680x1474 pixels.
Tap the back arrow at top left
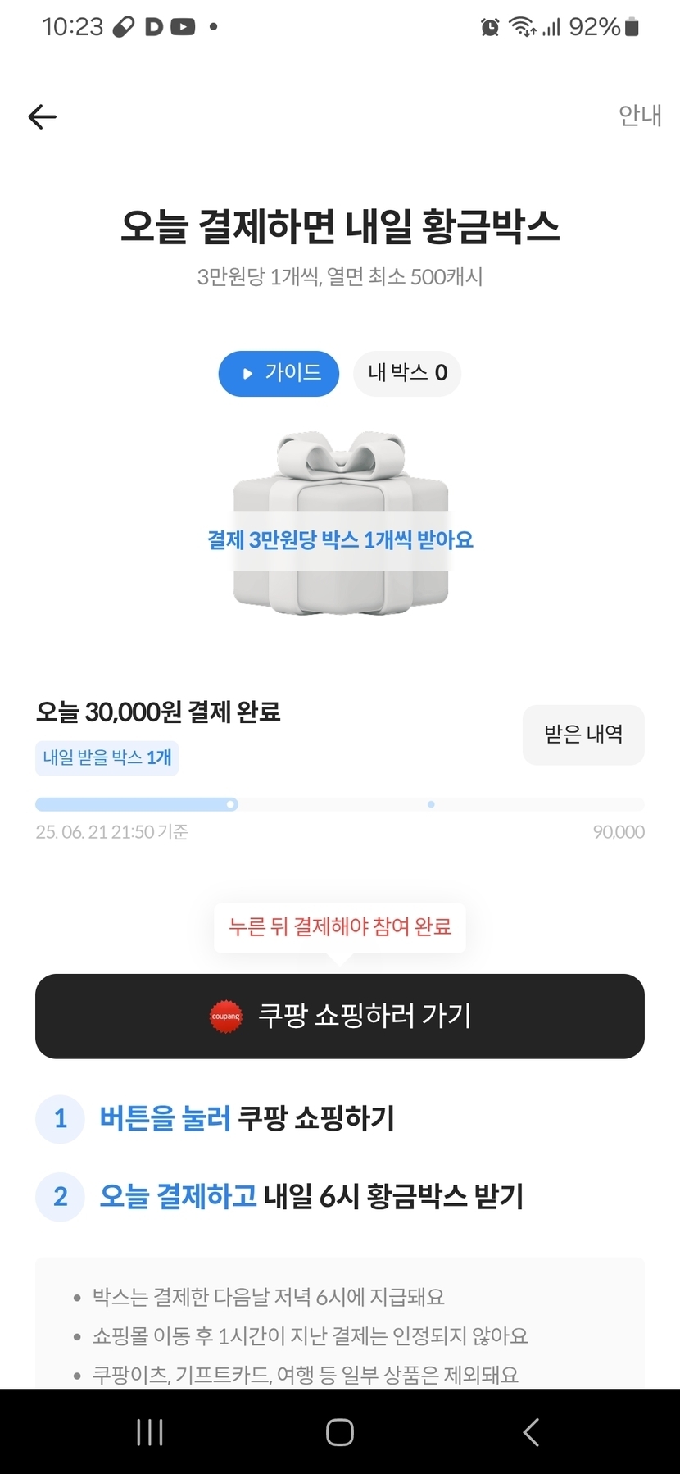point(43,117)
